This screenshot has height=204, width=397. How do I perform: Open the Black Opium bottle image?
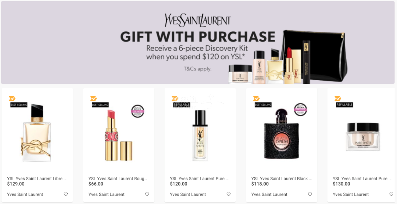click(x=281, y=134)
